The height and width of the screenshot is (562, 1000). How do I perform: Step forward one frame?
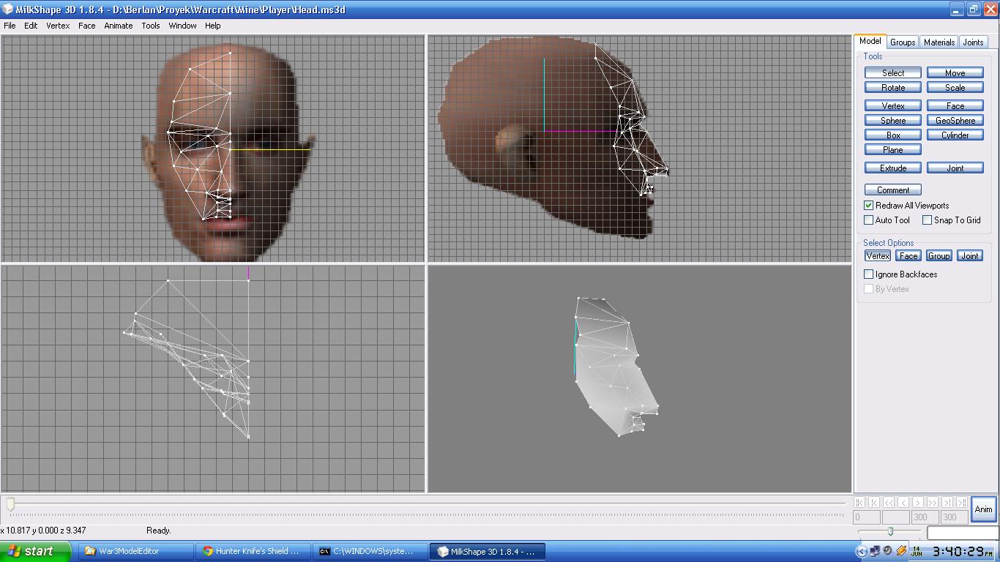(918, 502)
